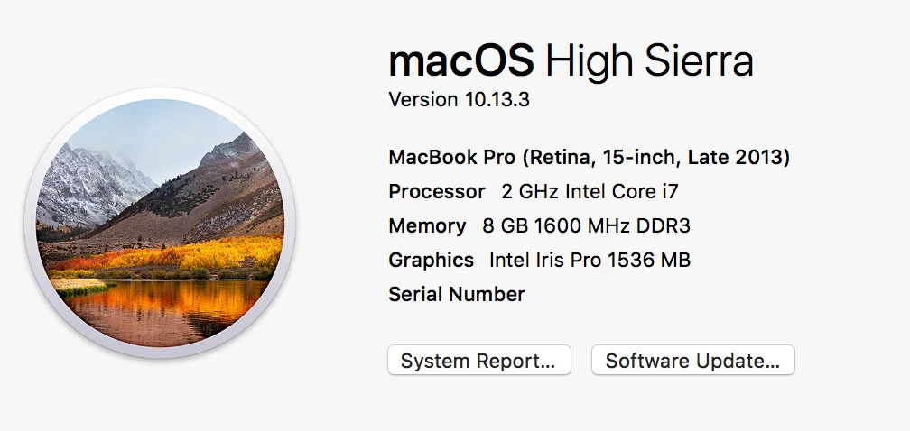This screenshot has width=910, height=431.
Task: Click the Graphics Intel Iris Pro 1536 MB line
Action: click(540, 260)
